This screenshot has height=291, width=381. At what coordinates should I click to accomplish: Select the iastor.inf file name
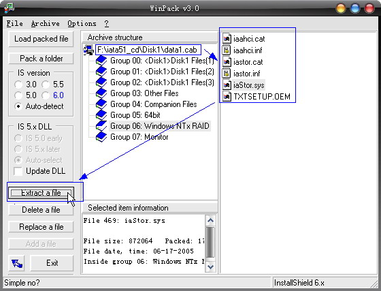[246, 73]
